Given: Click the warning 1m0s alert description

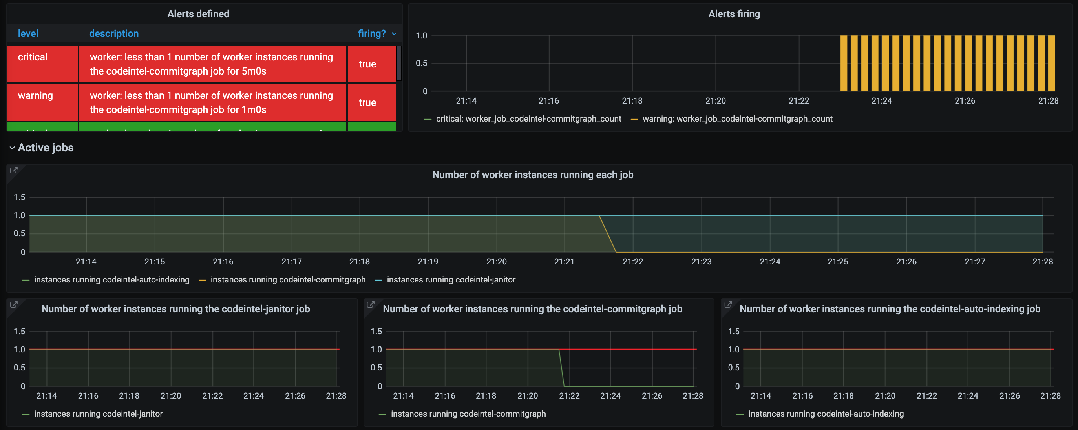Looking at the screenshot, I should coord(213,102).
